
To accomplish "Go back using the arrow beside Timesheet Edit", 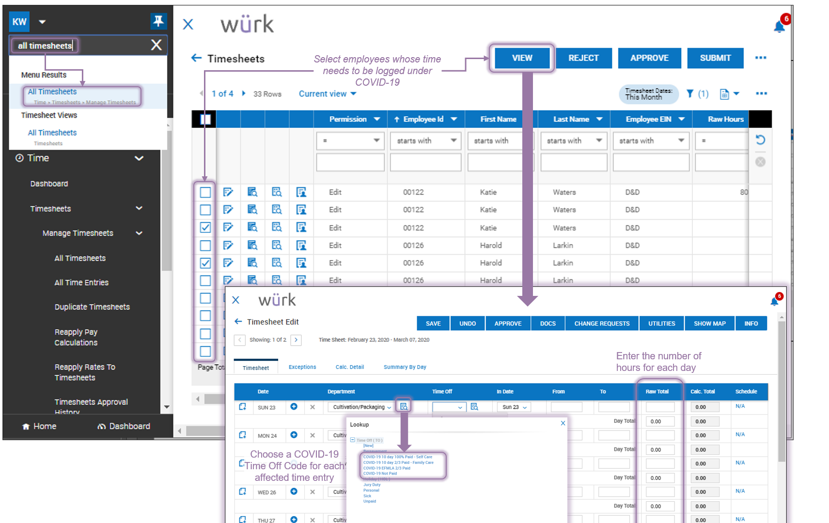I will (238, 322).
